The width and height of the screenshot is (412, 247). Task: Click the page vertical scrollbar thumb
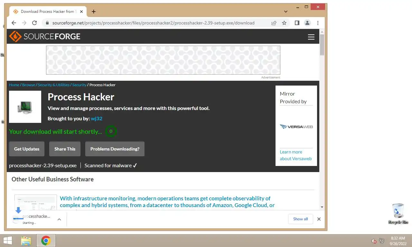click(x=322, y=44)
